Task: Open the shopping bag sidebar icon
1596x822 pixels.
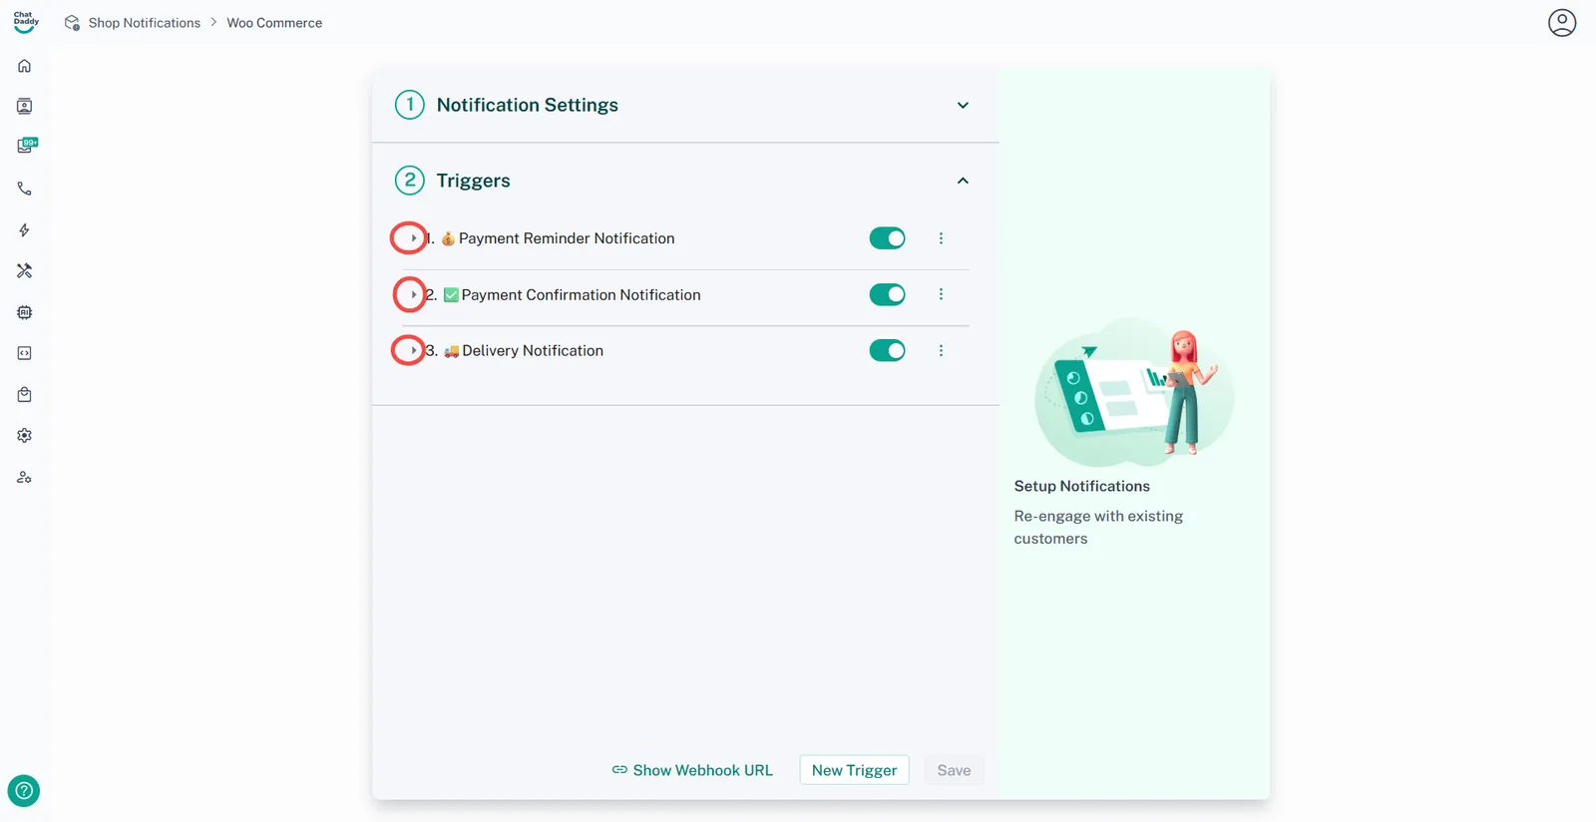Action: (25, 395)
